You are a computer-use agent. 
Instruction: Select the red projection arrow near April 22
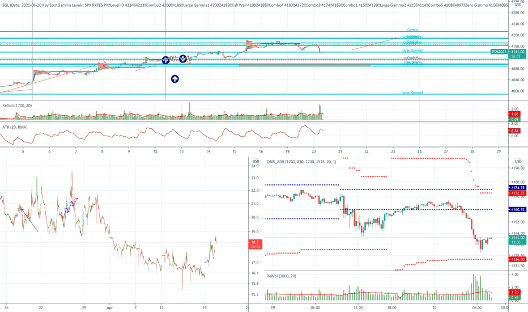[x=374, y=44]
